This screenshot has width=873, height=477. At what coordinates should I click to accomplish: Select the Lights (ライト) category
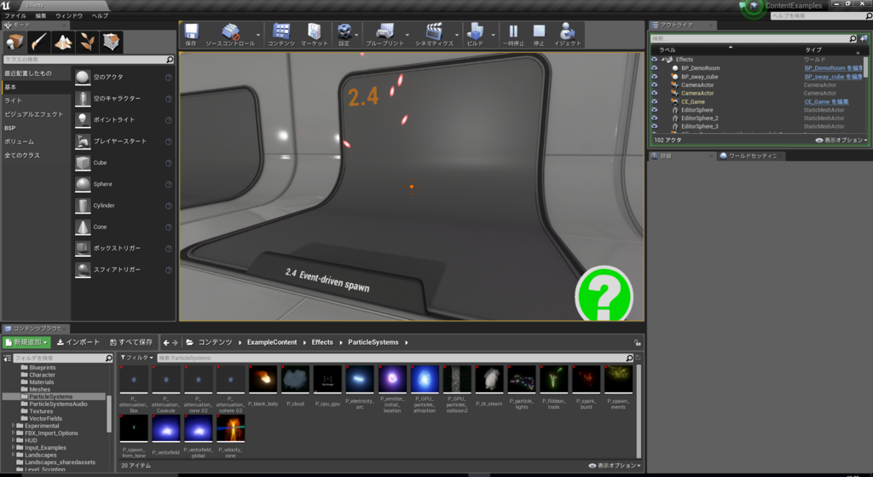[36, 101]
